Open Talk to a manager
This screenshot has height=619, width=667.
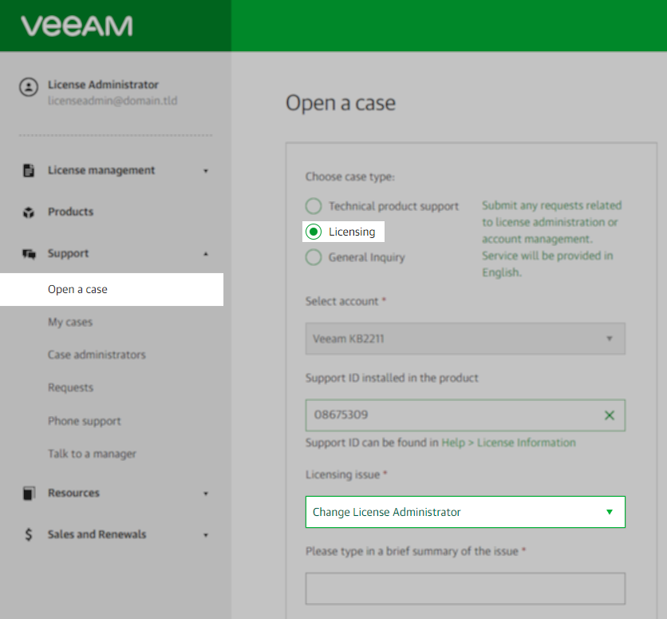coord(92,454)
